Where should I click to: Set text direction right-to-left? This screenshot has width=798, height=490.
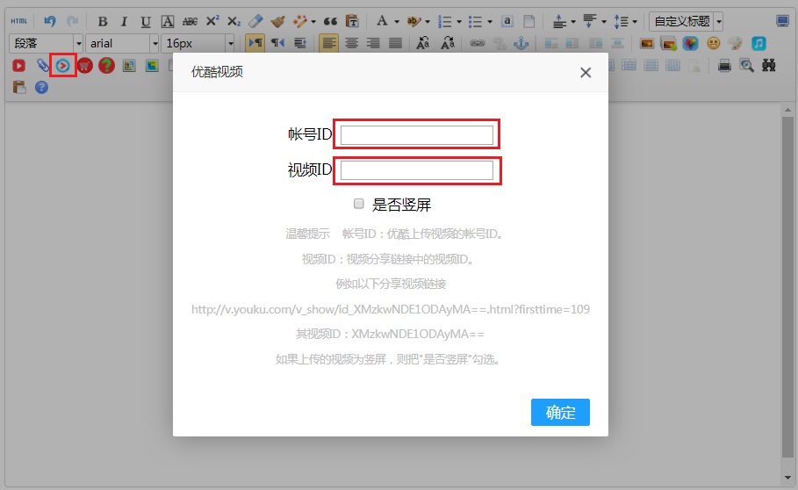point(277,43)
